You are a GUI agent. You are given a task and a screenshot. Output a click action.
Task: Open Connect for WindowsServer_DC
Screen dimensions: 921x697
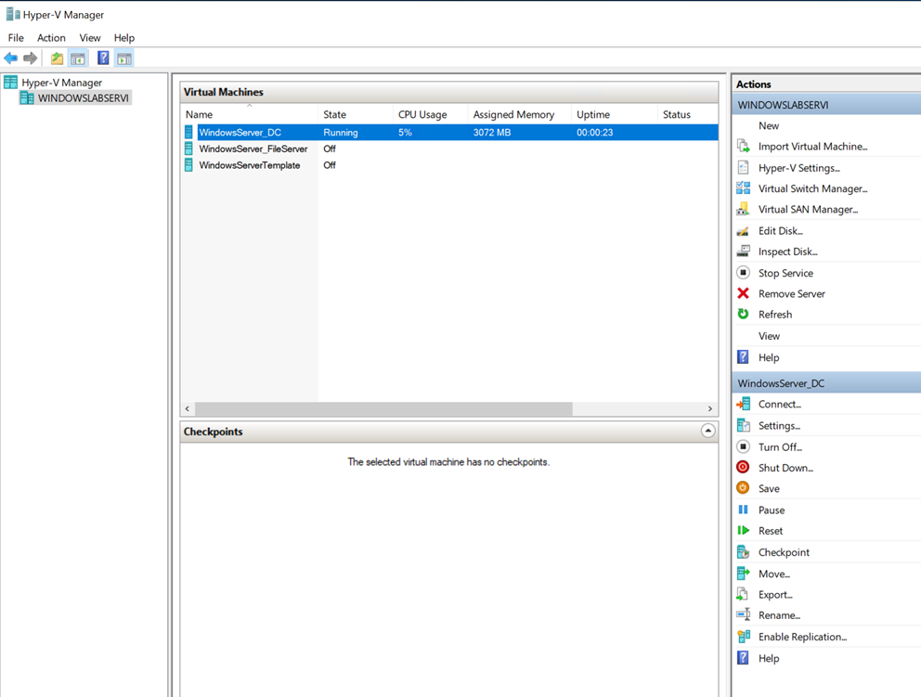pos(778,404)
